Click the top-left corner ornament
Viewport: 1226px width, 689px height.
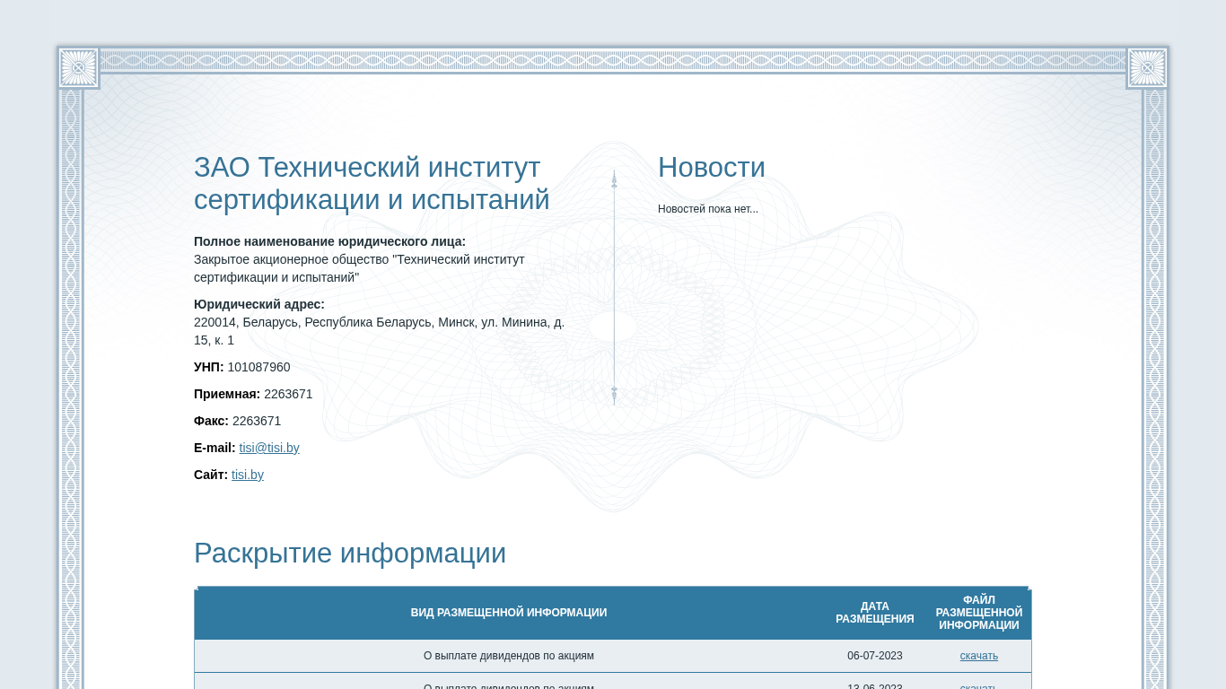coord(78,67)
